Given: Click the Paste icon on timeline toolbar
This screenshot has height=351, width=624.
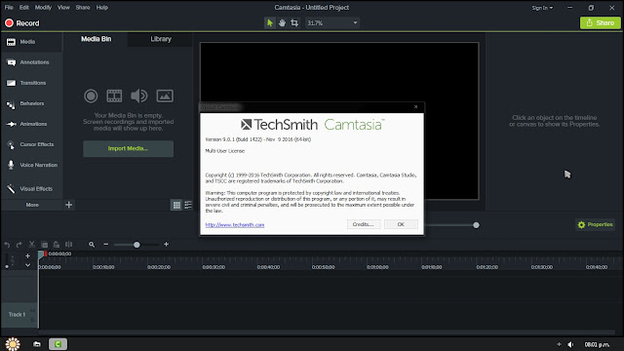Looking at the screenshot, I should [57, 245].
